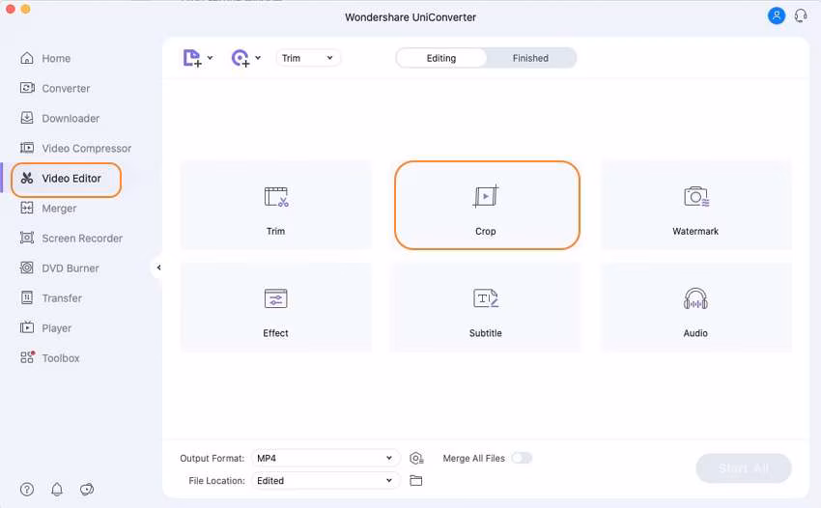The height and width of the screenshot is (508, 821).
Task: Open the notifications bell
Action: 57,489
